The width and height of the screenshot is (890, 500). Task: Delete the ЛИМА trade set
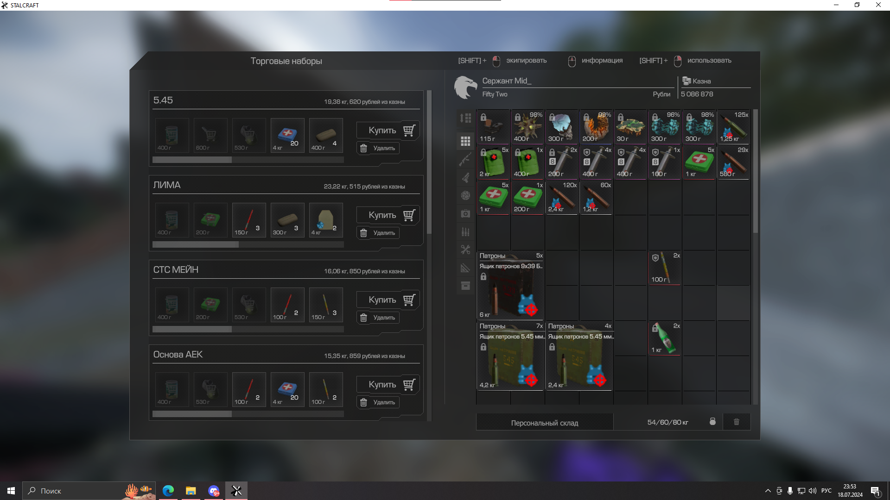pos(378,233)
